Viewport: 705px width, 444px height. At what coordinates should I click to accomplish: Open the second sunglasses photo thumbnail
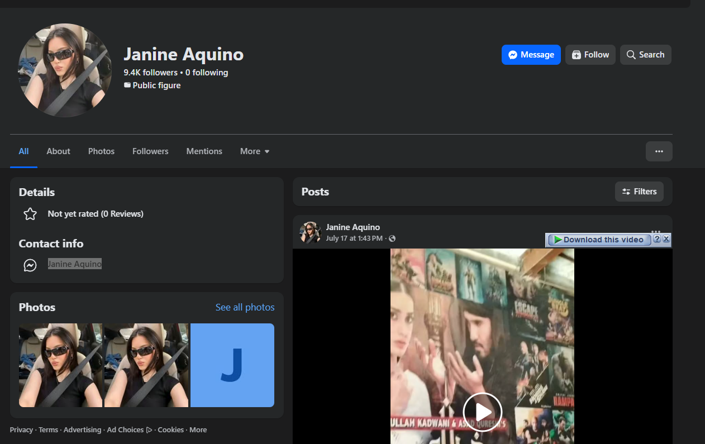pos(146,365)
